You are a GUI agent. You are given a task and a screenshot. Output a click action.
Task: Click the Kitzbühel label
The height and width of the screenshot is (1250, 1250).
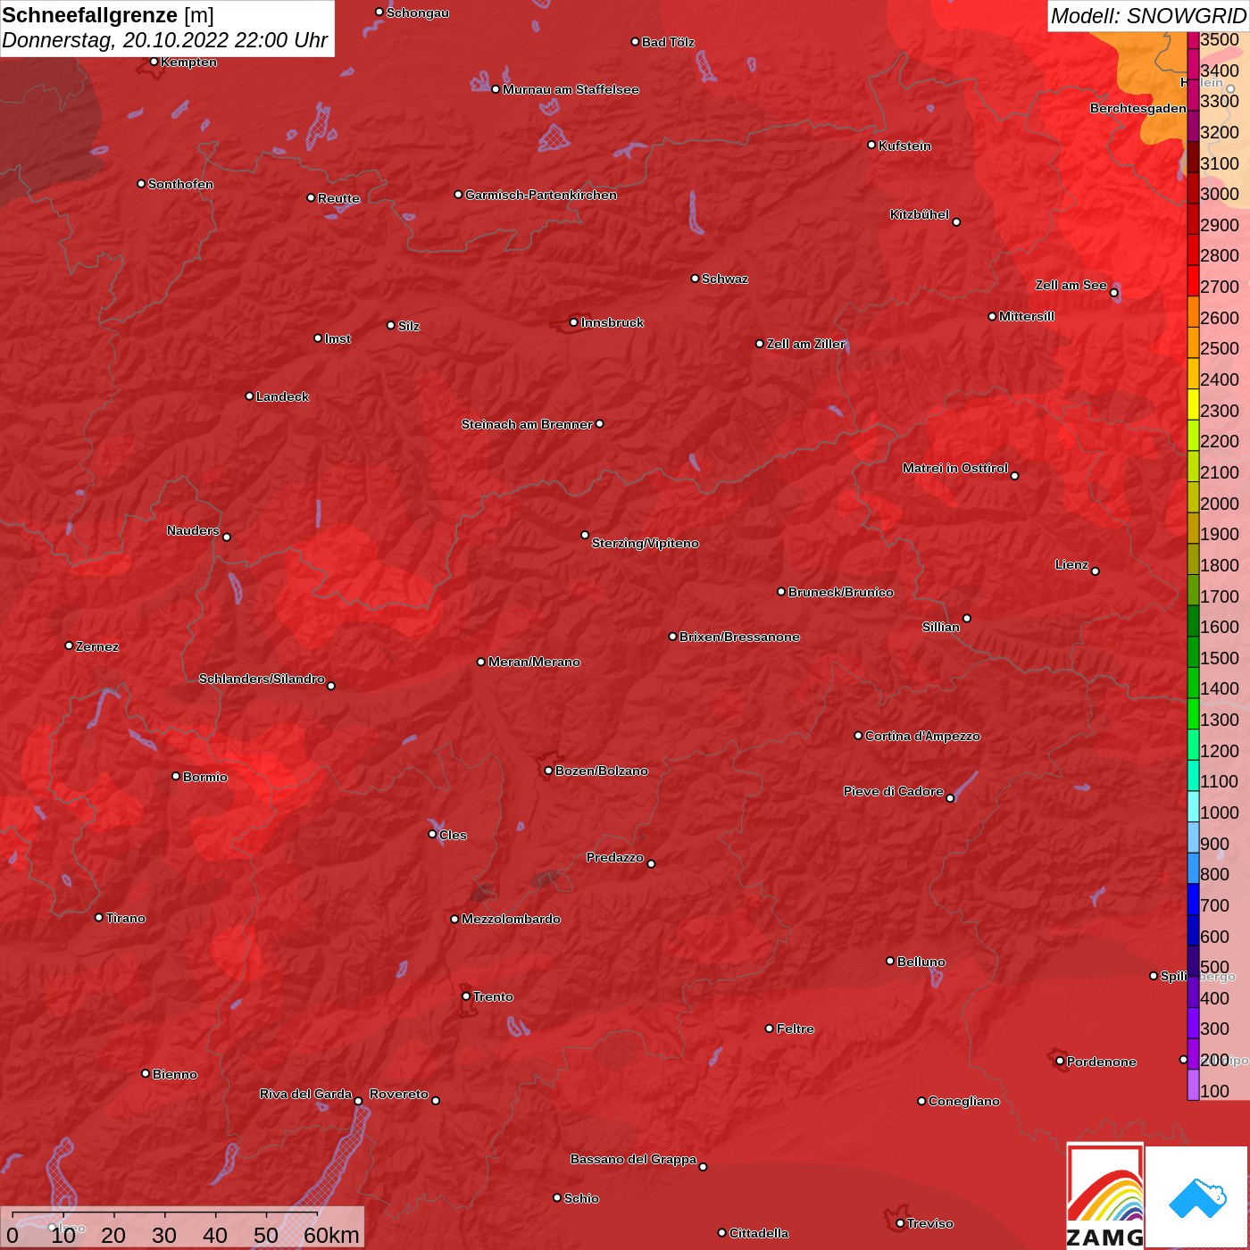coord(920,214)
